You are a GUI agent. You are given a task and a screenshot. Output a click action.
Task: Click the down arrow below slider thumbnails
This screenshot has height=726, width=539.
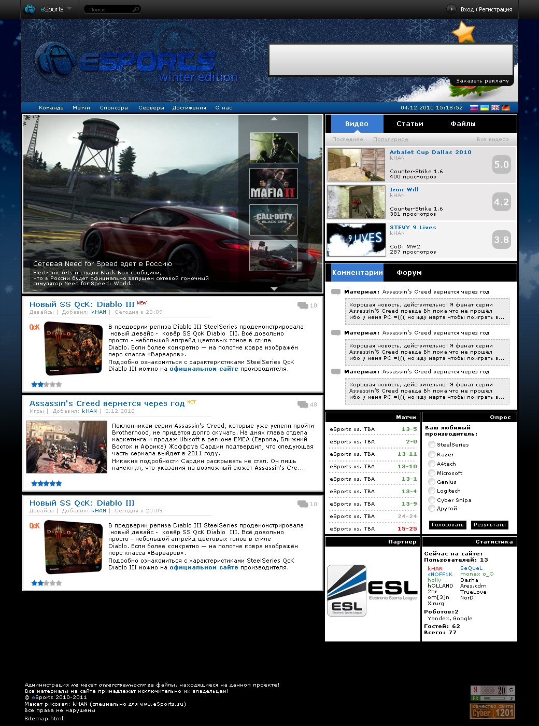(274, 289)
